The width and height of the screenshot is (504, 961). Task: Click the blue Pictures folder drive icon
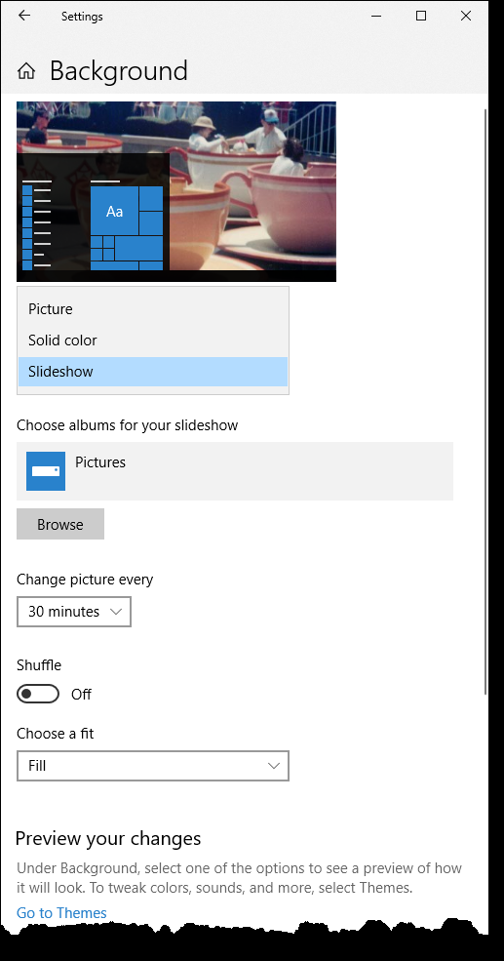click(x=46, y=470)
